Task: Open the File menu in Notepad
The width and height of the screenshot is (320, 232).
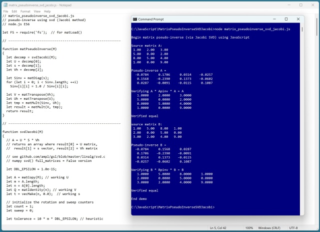Action: pyautogui.click(x=5, y=11)
